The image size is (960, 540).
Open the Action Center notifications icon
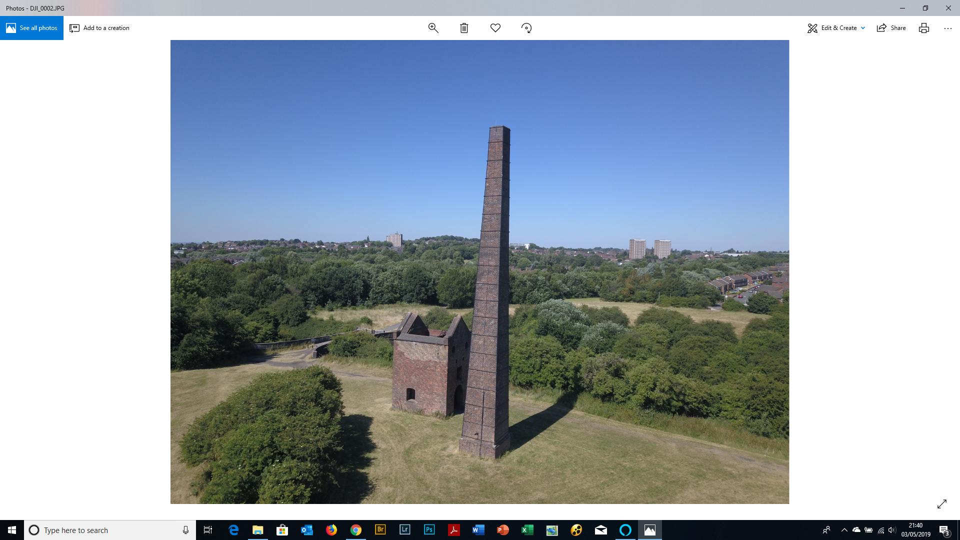[x=944, y=530]
